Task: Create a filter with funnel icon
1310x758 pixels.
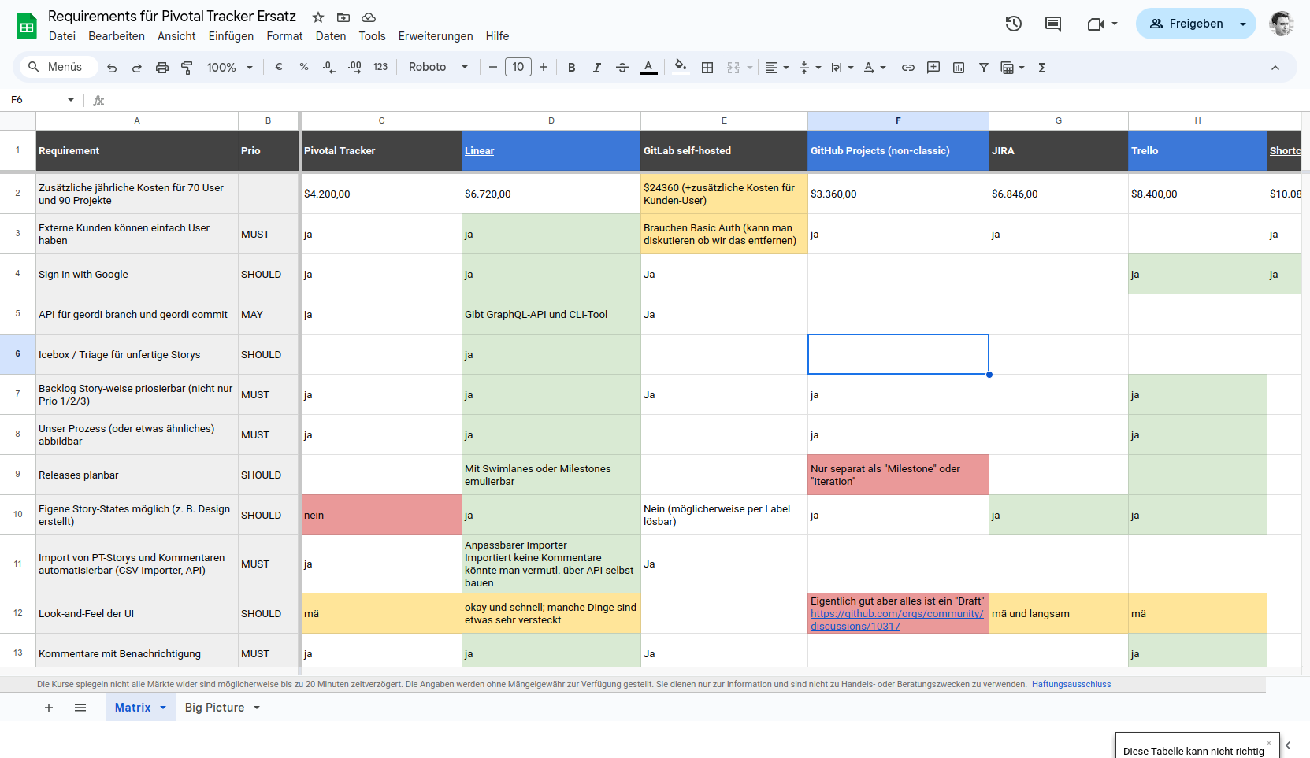Action: pyautogui.click(x=984, y=68)
